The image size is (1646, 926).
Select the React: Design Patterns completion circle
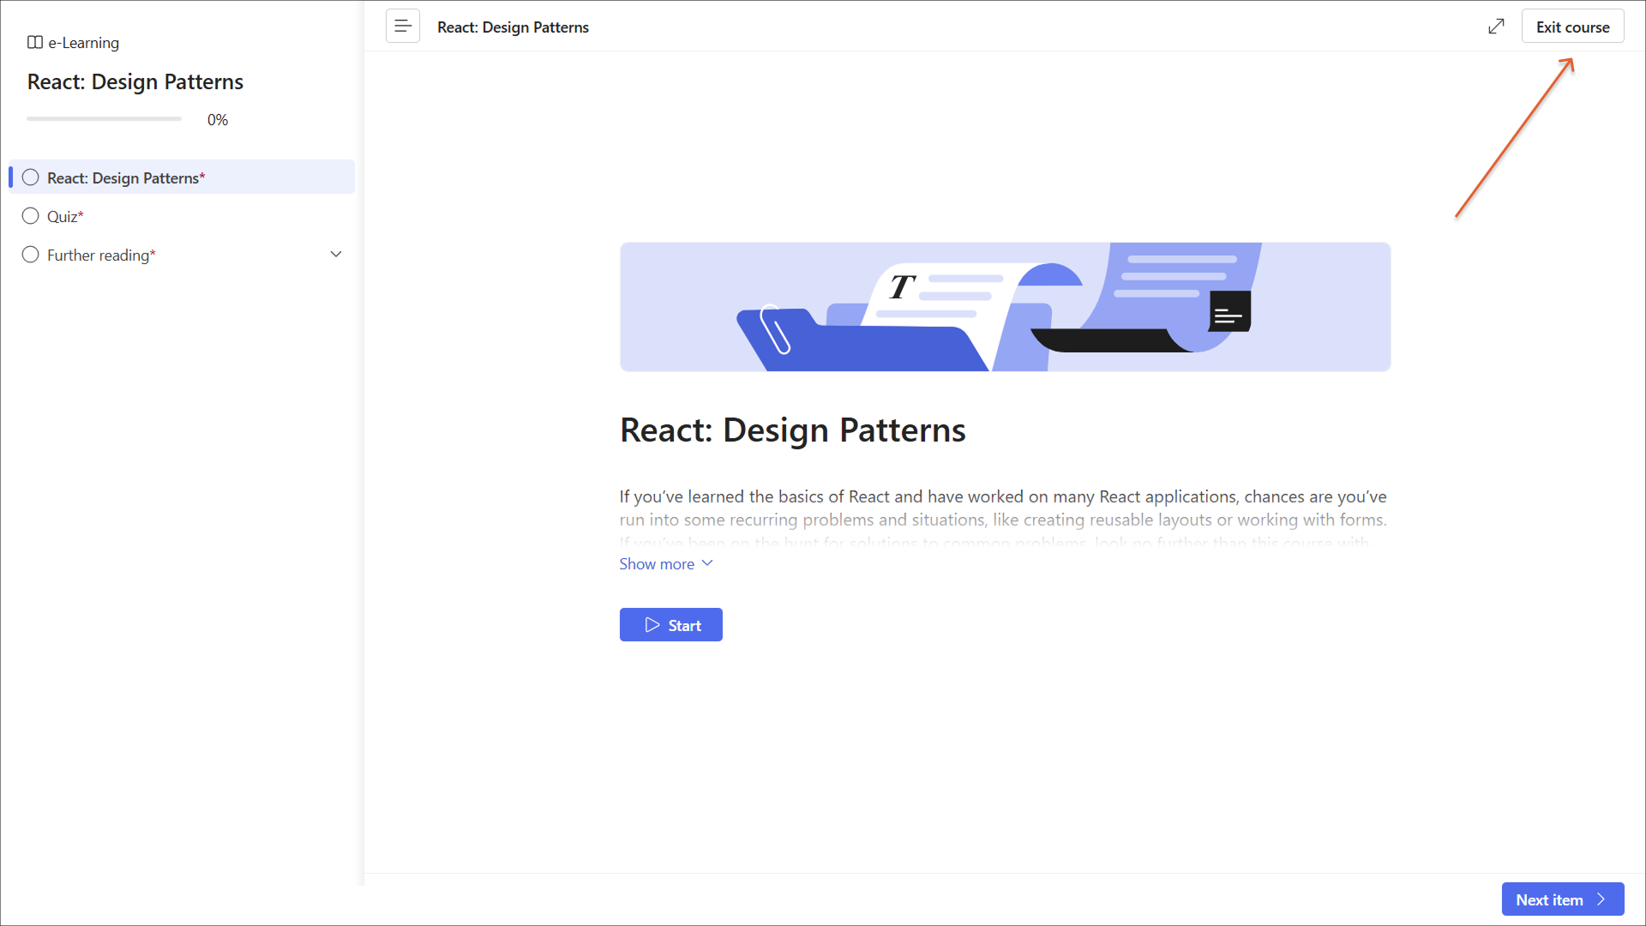31,177
